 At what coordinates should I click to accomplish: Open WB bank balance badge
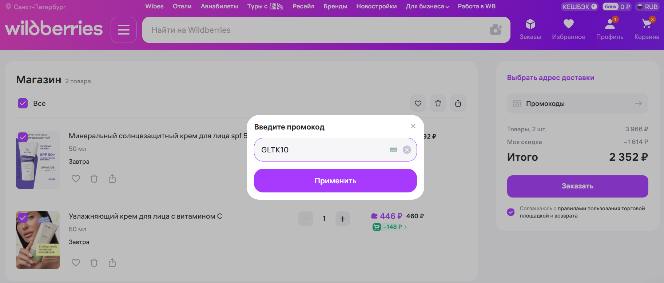617,7
